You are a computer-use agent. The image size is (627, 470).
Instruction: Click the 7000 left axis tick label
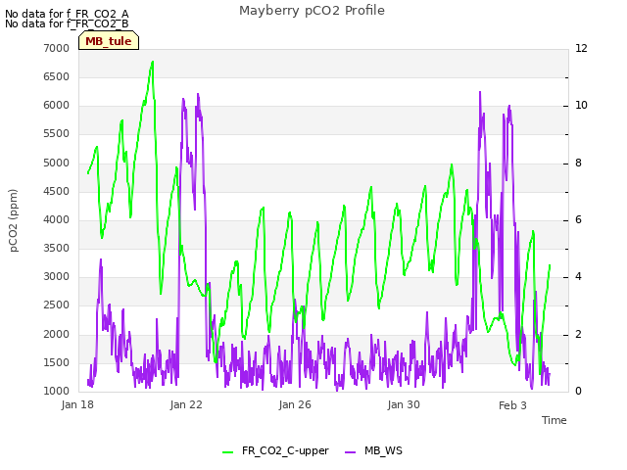57,48
